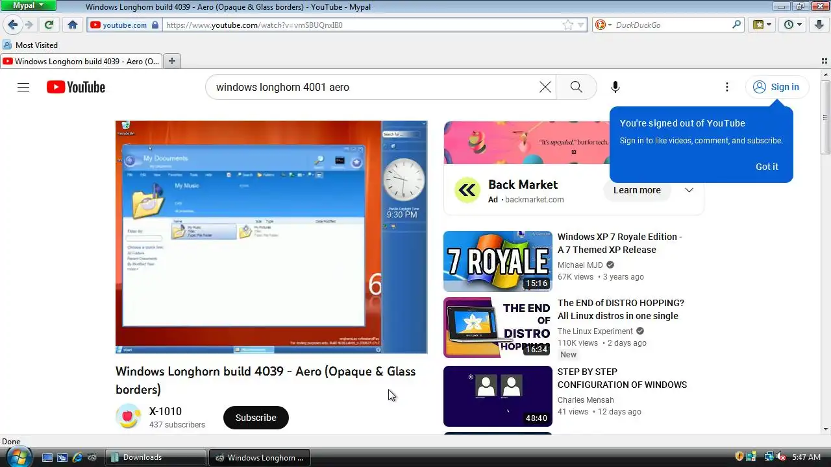Select the Windows Longhorn build 4039 browser tab

pos(81,61)
